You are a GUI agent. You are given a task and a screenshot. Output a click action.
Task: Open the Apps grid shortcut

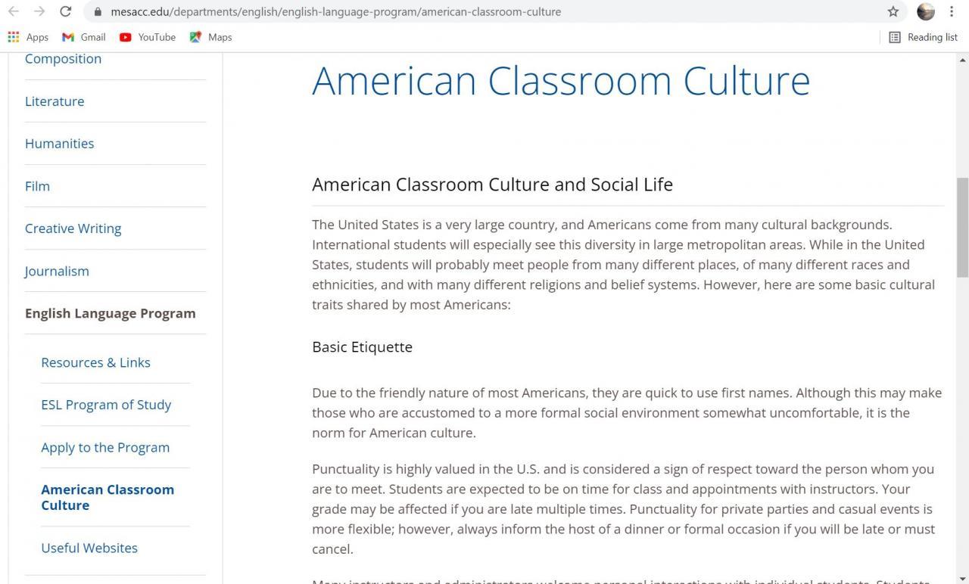[x=28, y=37]
